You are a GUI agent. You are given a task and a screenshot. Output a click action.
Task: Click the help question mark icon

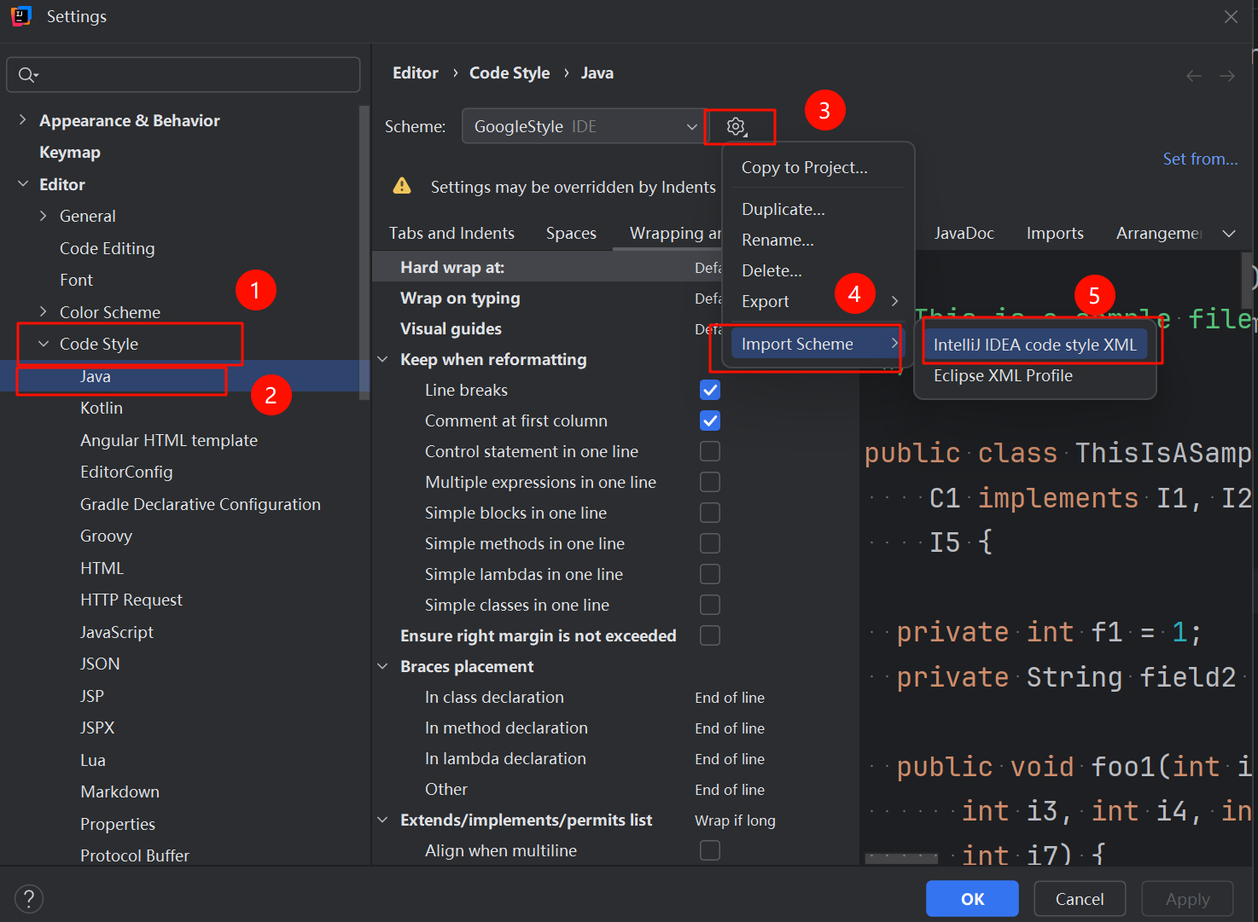[x=29, y=898]
